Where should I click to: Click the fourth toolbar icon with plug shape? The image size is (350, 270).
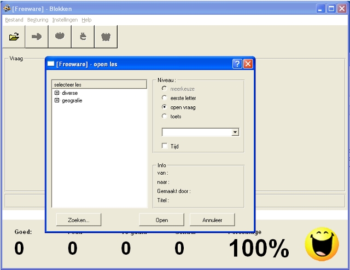83,37
